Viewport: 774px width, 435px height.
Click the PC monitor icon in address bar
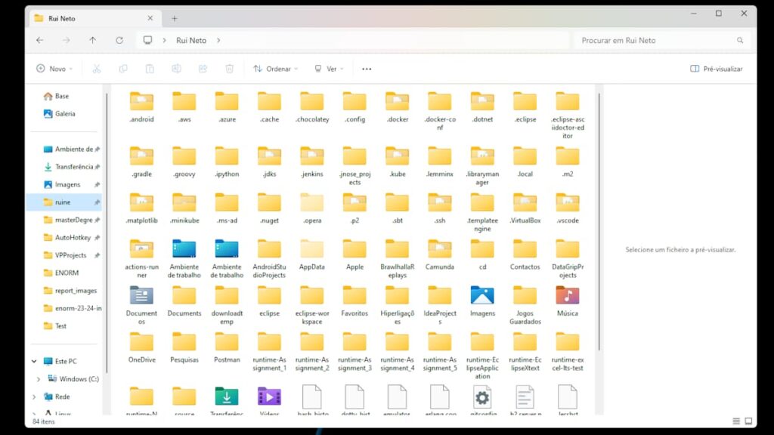pos(147,41)
